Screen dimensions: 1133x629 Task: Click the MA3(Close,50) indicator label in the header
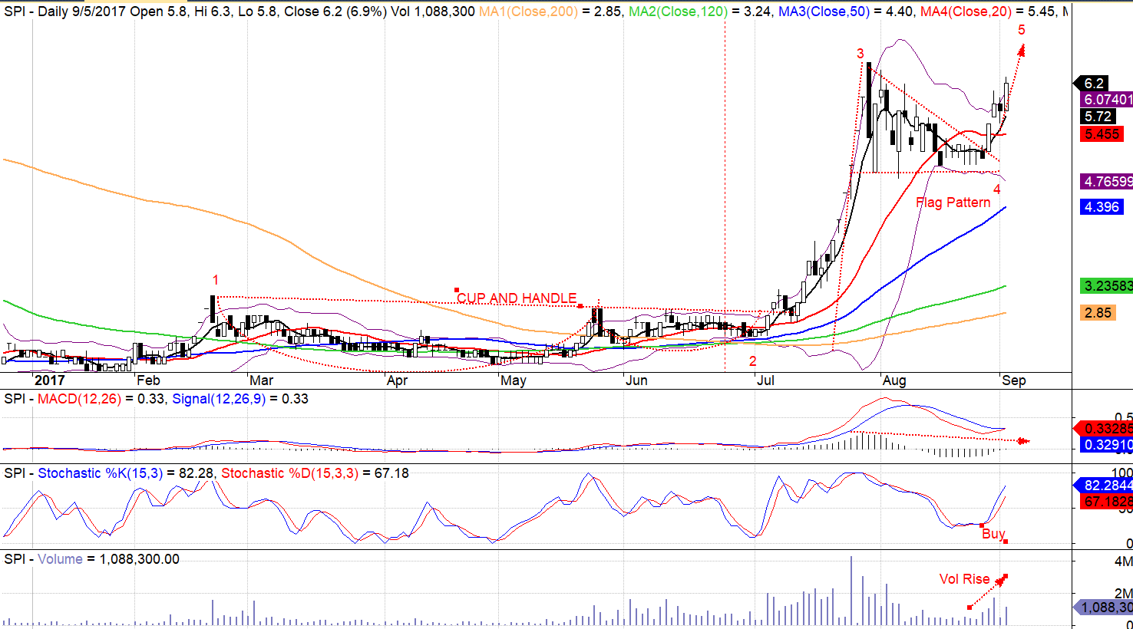824,12
